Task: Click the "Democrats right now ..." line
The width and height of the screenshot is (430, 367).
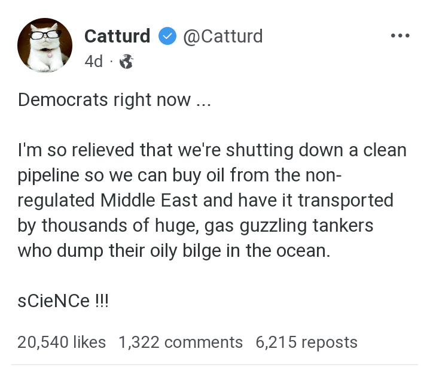Action: coord(114,99)
